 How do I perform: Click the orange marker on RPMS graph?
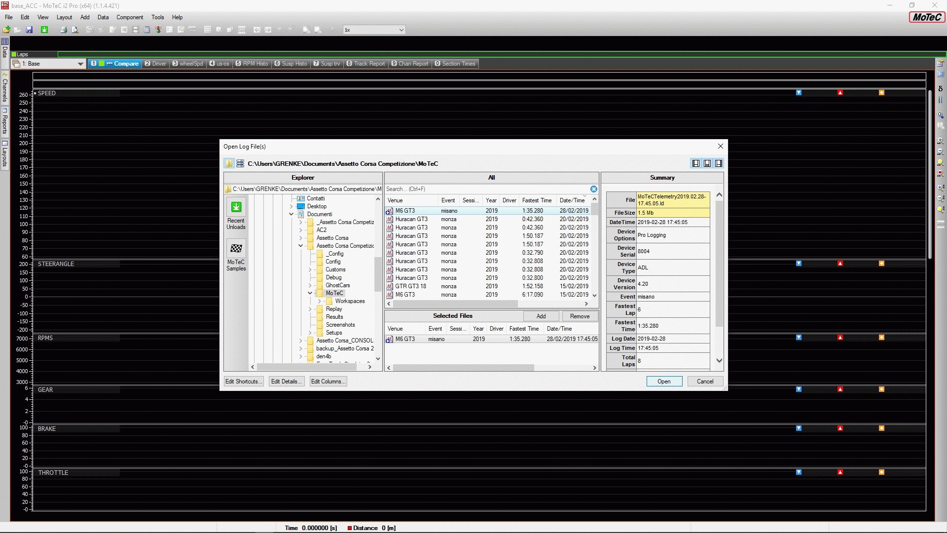click(x=881, y=338)
